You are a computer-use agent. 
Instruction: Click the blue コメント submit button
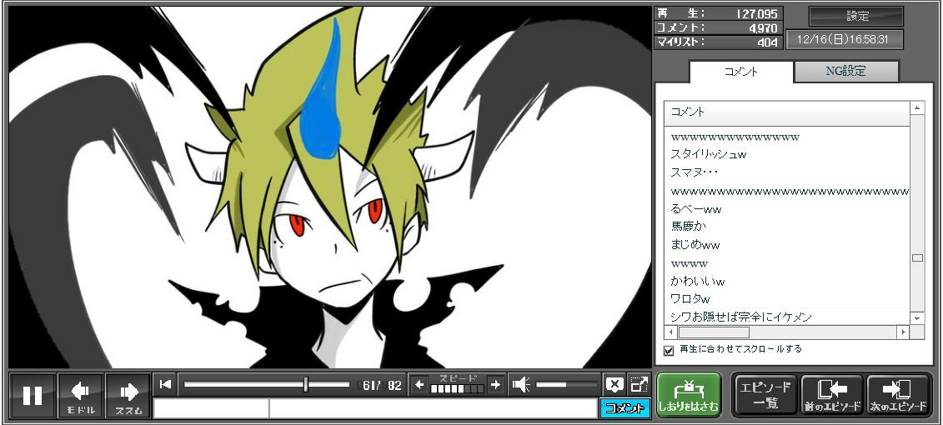click(x=625, y=408)
